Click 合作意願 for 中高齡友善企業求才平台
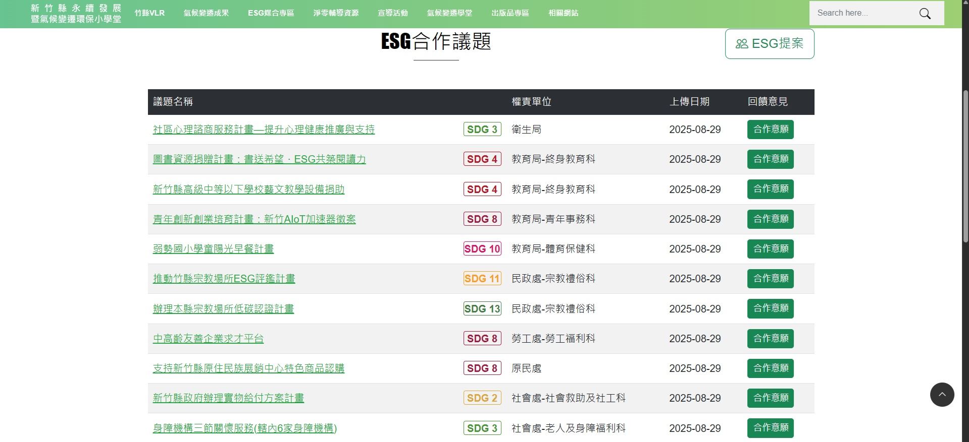This screenshot has height=442, width=969. pyautogui.click(x=770, y=339)
